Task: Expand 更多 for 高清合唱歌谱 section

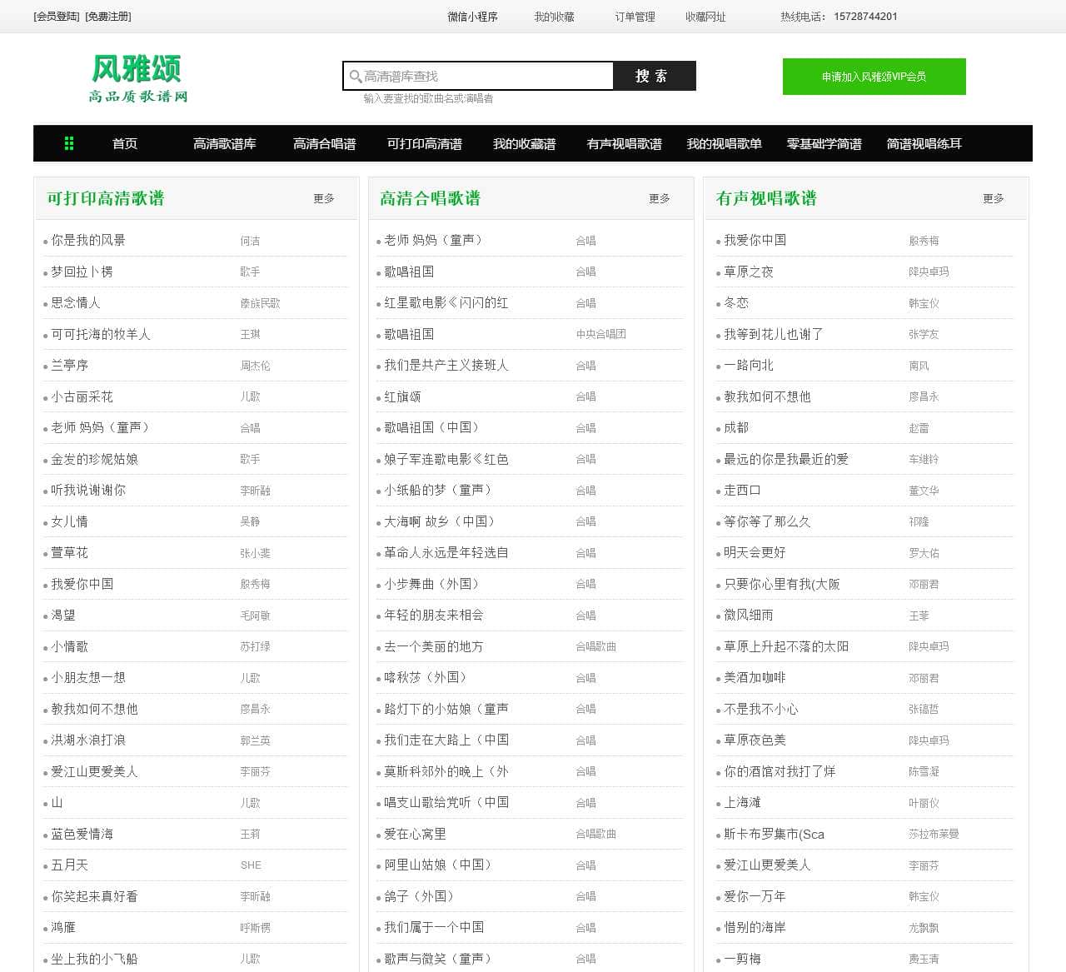Action: coord(659,198)
